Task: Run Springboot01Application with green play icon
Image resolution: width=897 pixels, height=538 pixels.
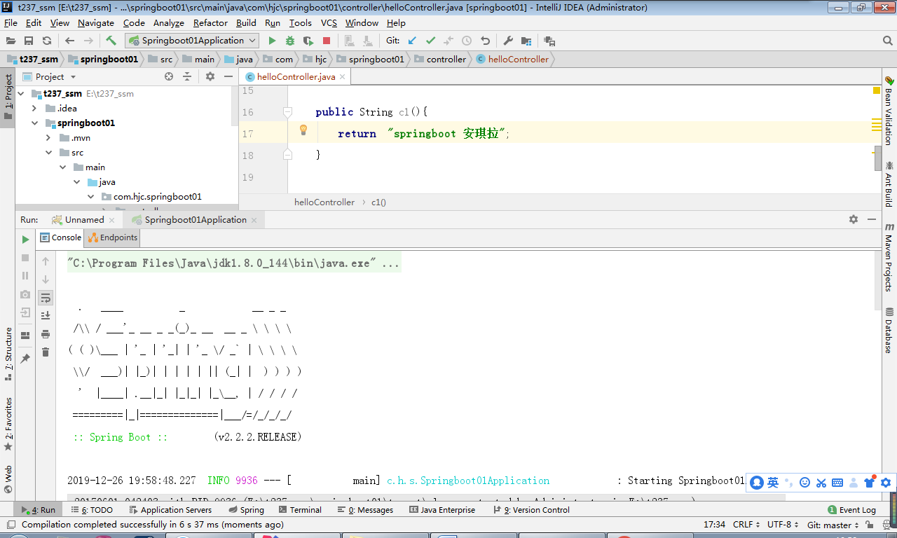Action: [273, 41]
